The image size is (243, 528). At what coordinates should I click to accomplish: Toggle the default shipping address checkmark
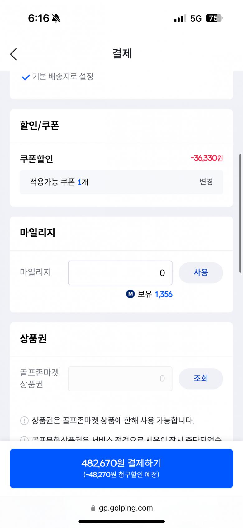[25, 77]
